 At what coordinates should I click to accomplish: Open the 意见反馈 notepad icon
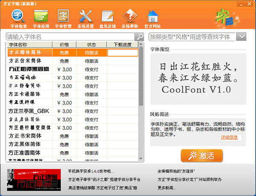[108, 19]
